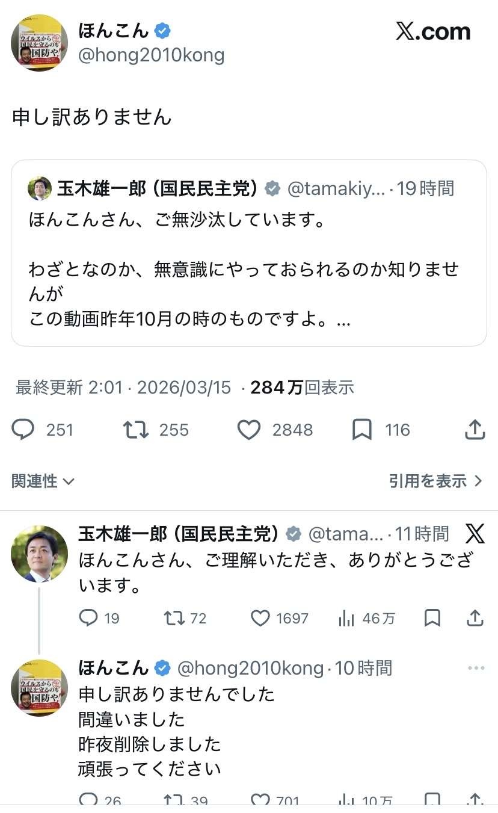Viewport: 498px width, 813px height.
Task: Repost the main post by ほんこん
Action: (136, 430)
